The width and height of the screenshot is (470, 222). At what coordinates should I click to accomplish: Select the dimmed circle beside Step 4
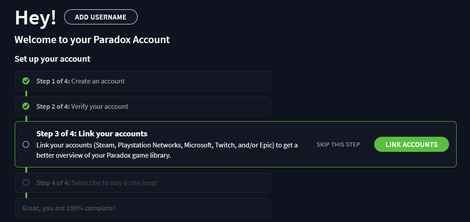point(26,182)
